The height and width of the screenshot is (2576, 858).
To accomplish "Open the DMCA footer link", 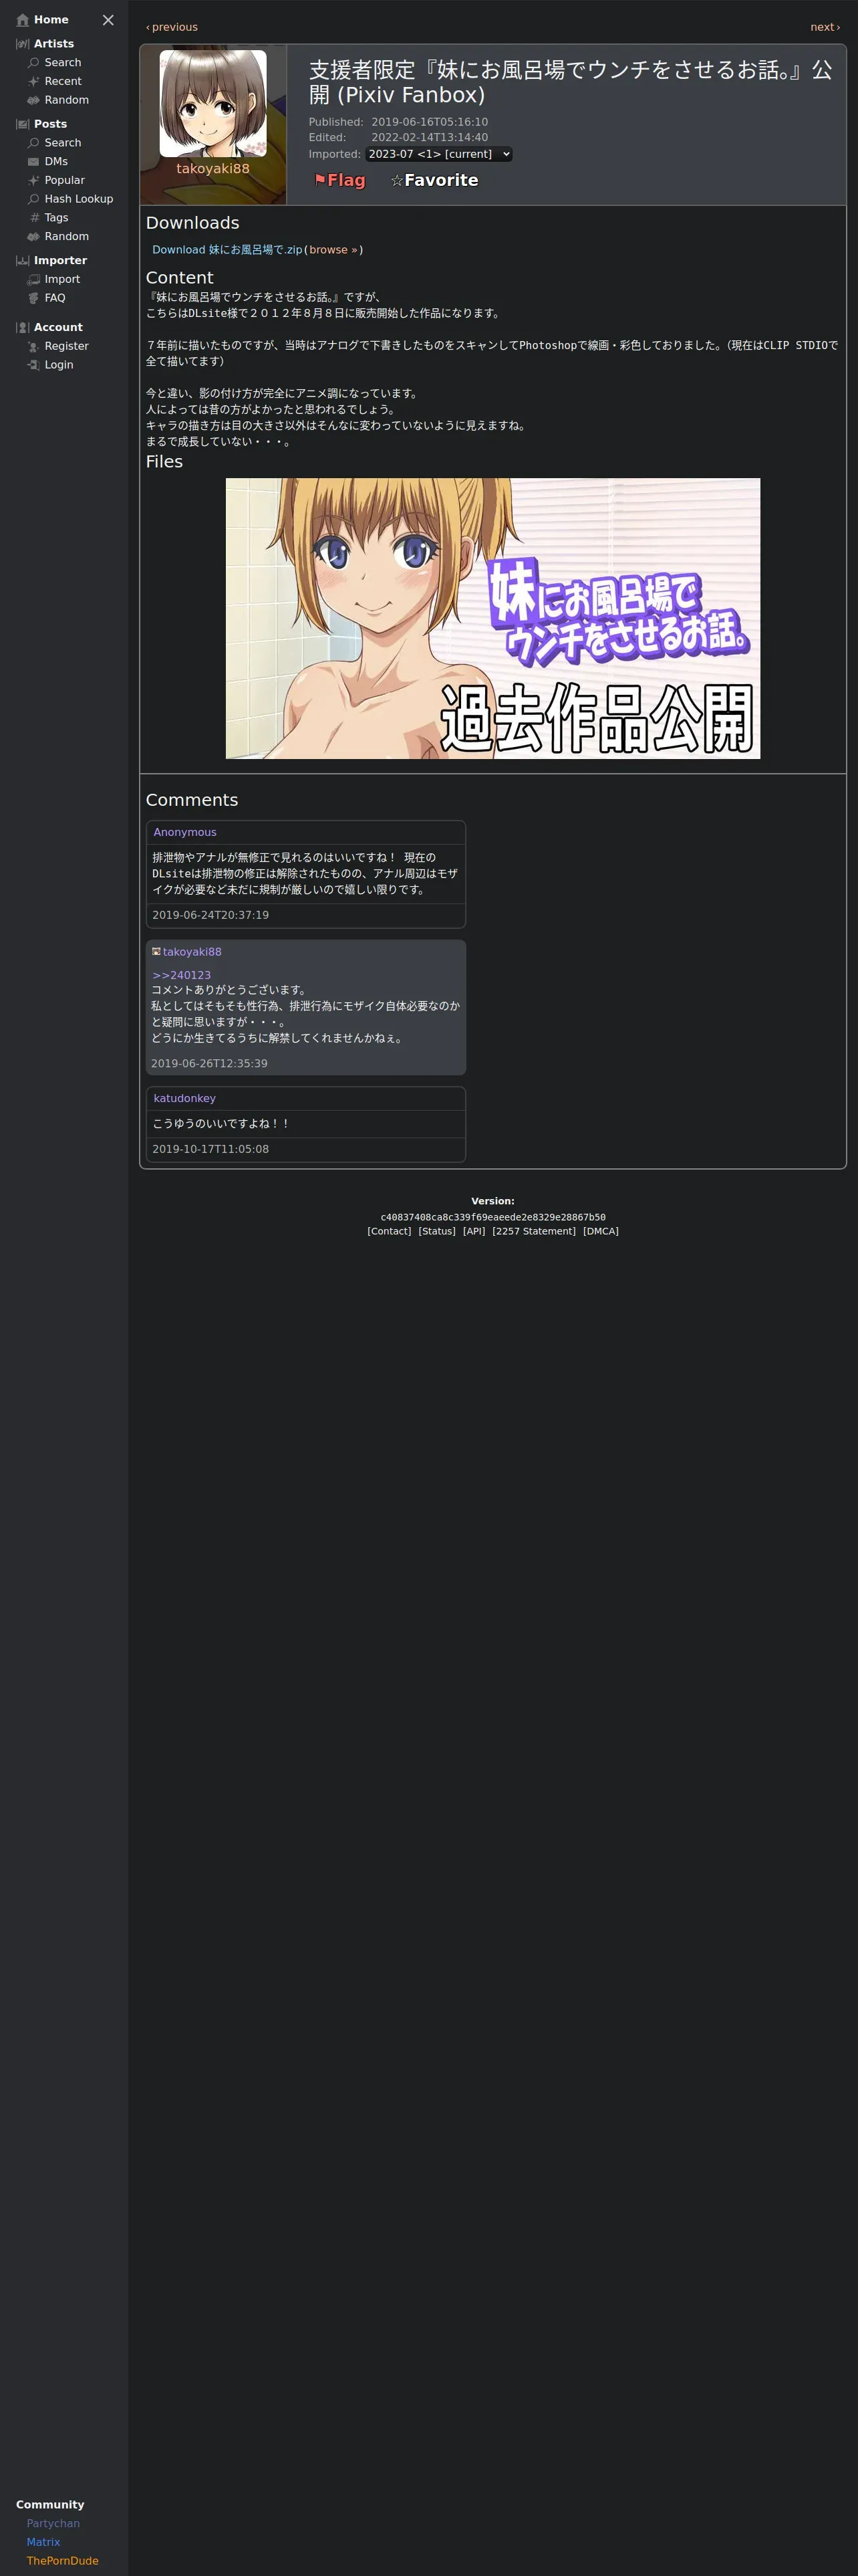I will point(601,1232).
